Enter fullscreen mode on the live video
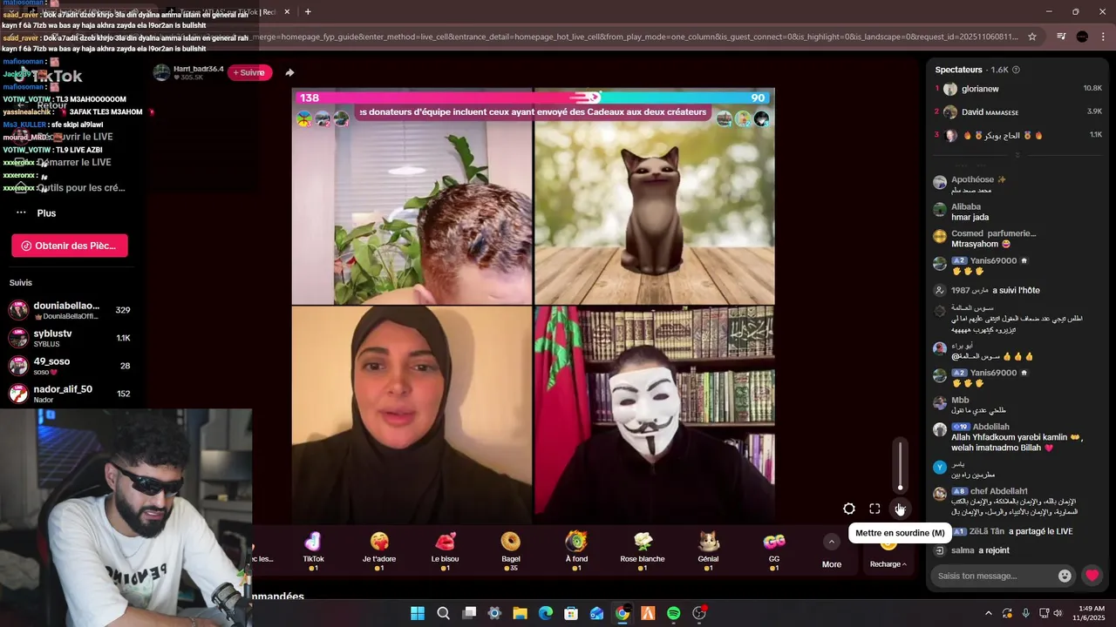 point(874,509)
